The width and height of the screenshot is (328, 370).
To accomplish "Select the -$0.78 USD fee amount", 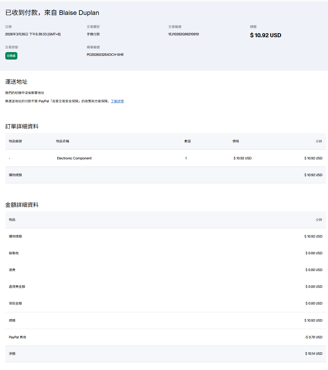I will click(x=313, y=337).
